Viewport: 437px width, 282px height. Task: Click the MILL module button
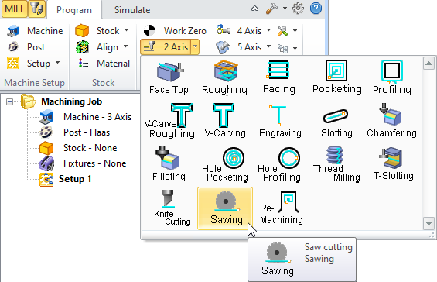pyautogui.click(x=15, y=9)
